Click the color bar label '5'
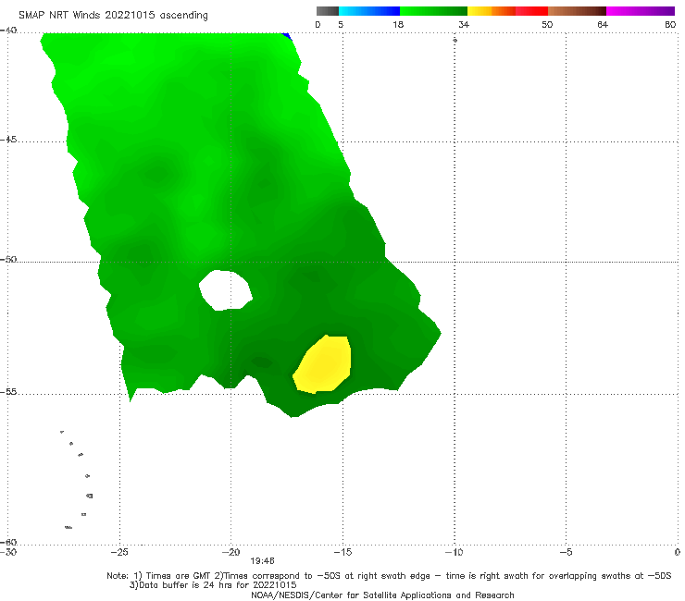685x601 pixels. tap(341, 25)
